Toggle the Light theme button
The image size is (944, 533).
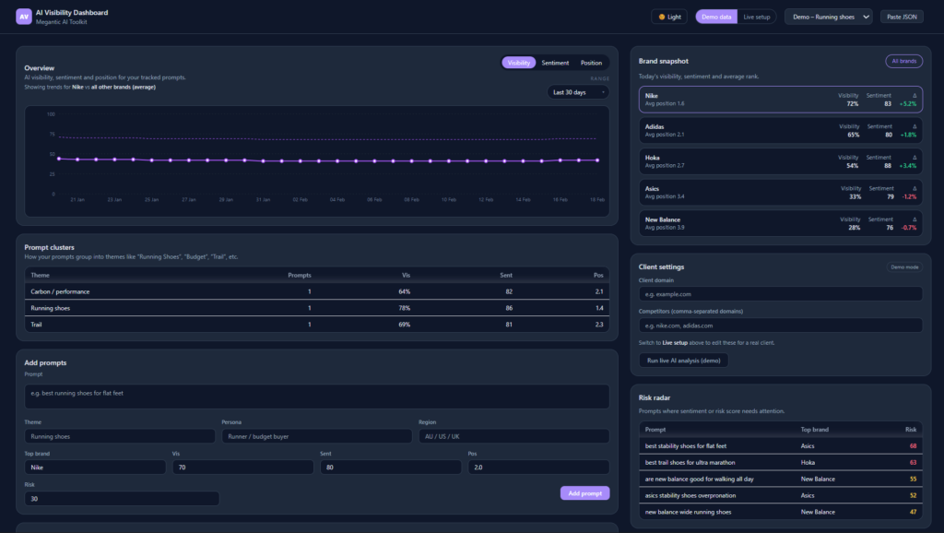669,17
